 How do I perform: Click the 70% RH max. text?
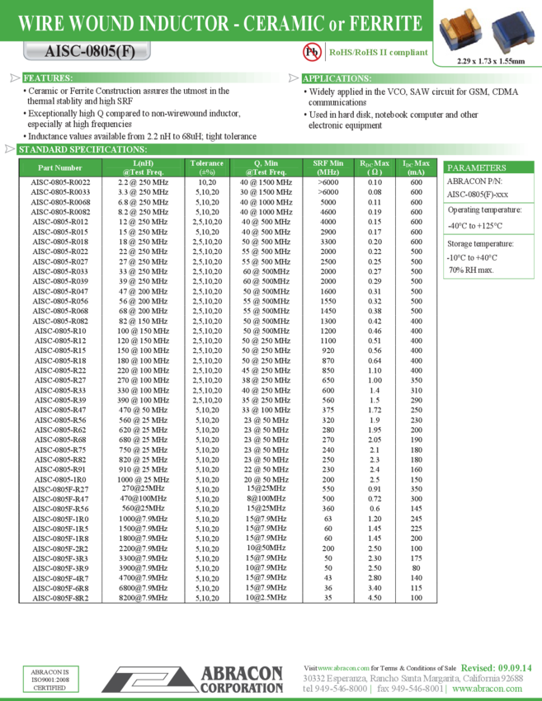[471, 270]
